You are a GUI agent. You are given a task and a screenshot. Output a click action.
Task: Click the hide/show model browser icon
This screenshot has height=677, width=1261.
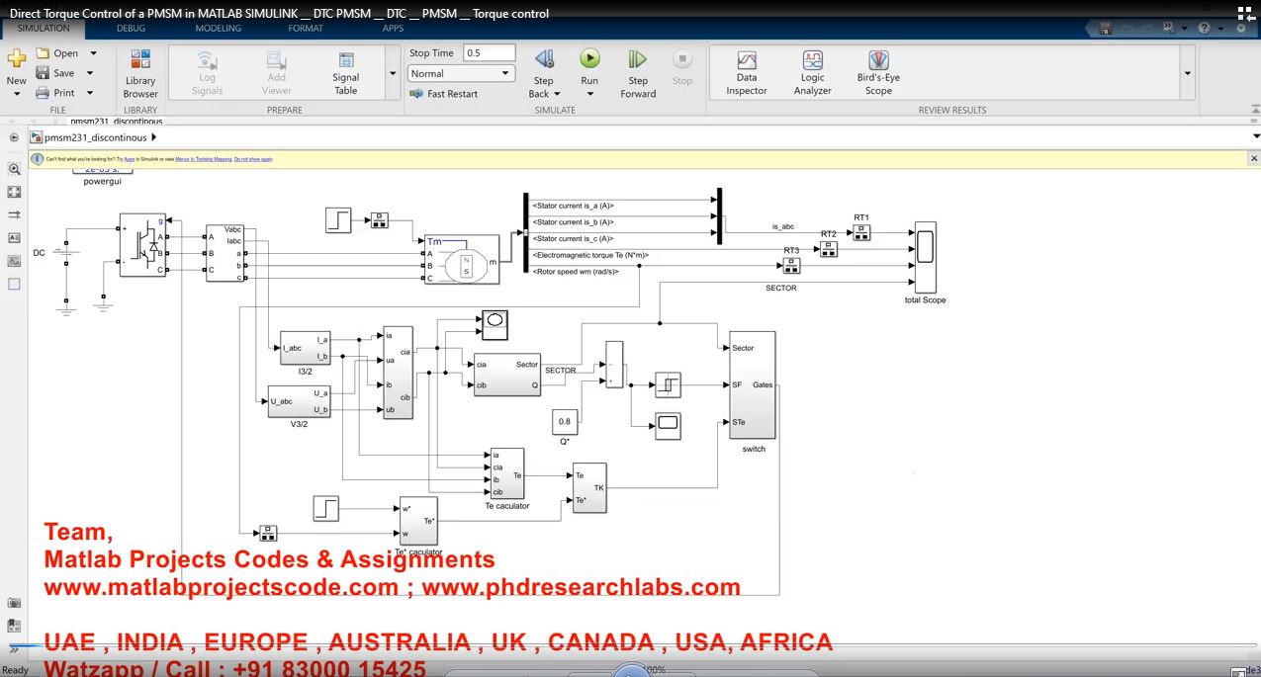coord(14,626)
